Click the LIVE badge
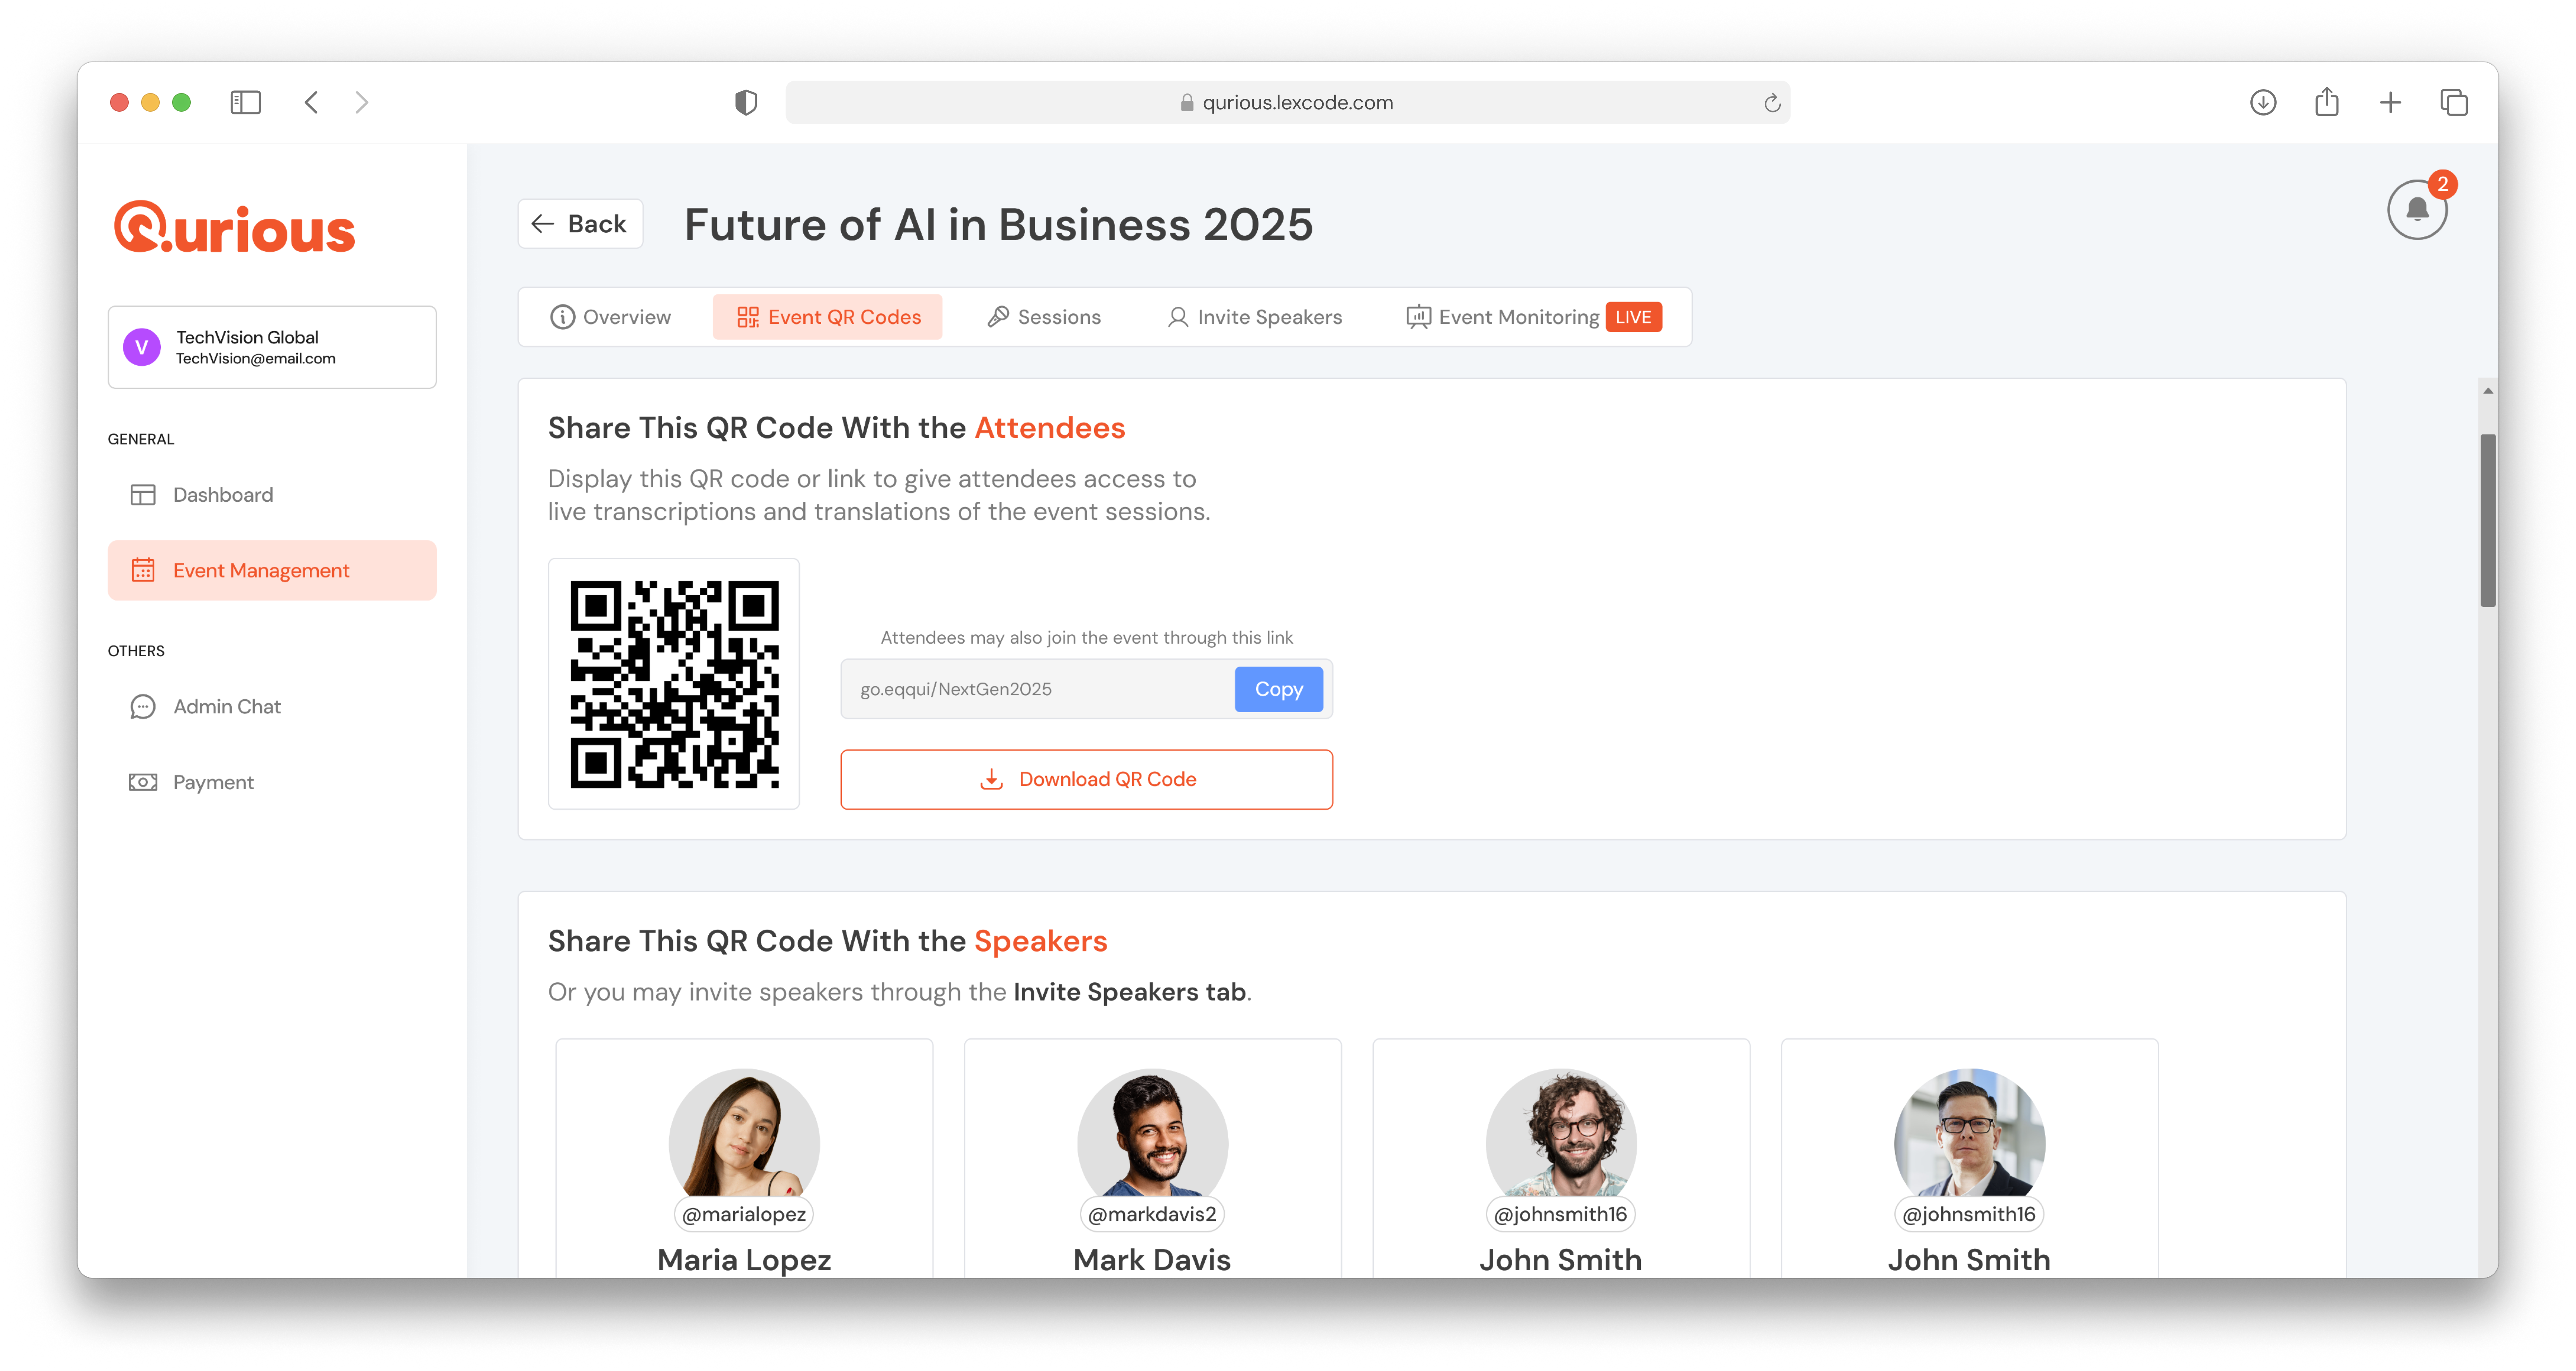Screen dimensions: 2576x1371 point(1633,317)
